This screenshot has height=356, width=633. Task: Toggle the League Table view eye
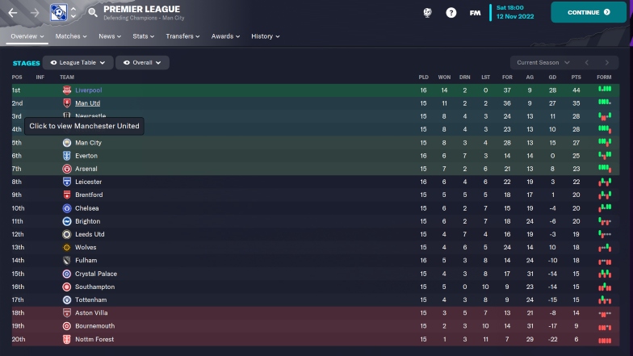53,63
